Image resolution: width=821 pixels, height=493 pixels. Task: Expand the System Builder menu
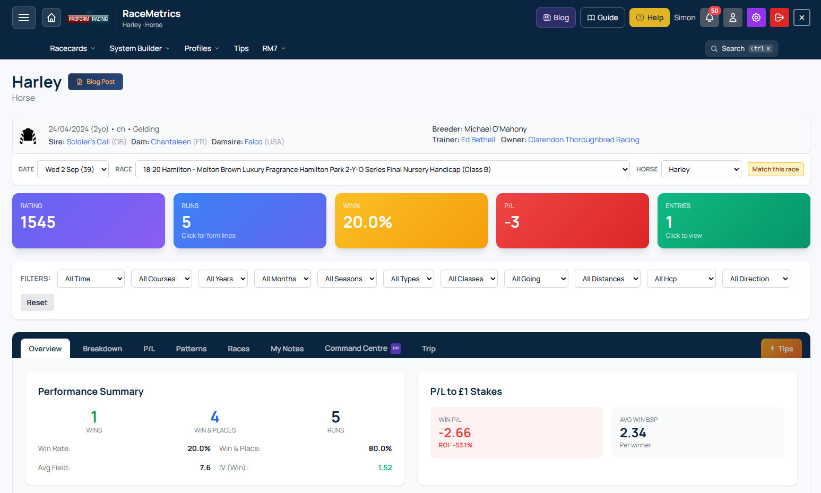point(140,48)
